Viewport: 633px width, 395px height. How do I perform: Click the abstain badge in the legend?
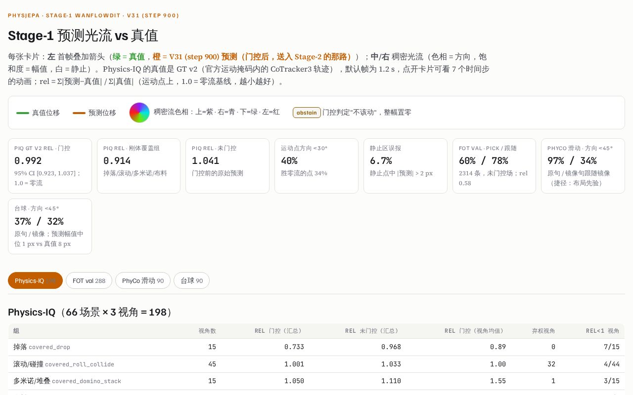point(307,113)
